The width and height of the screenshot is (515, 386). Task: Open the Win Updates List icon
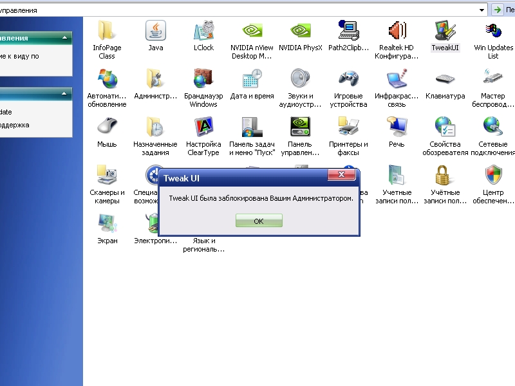click(493, 30)
